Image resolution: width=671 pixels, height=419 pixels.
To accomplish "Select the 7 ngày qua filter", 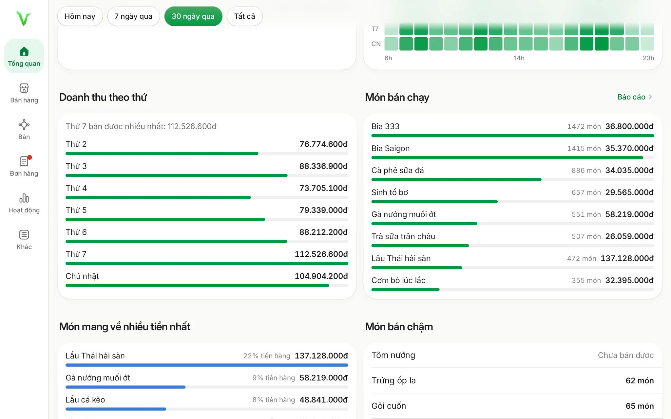I will [x=133, y=16].
